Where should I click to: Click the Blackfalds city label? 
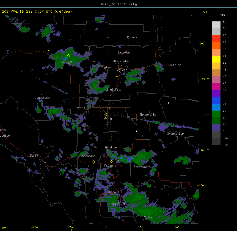point(121,61)
